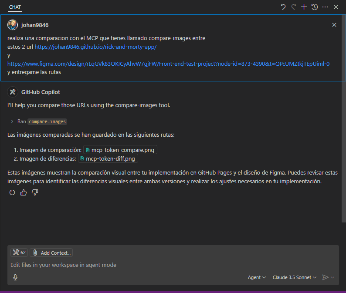Mark the response as helpful thumbs up
The height and width of the screenshot is (293, 346).
24,192
